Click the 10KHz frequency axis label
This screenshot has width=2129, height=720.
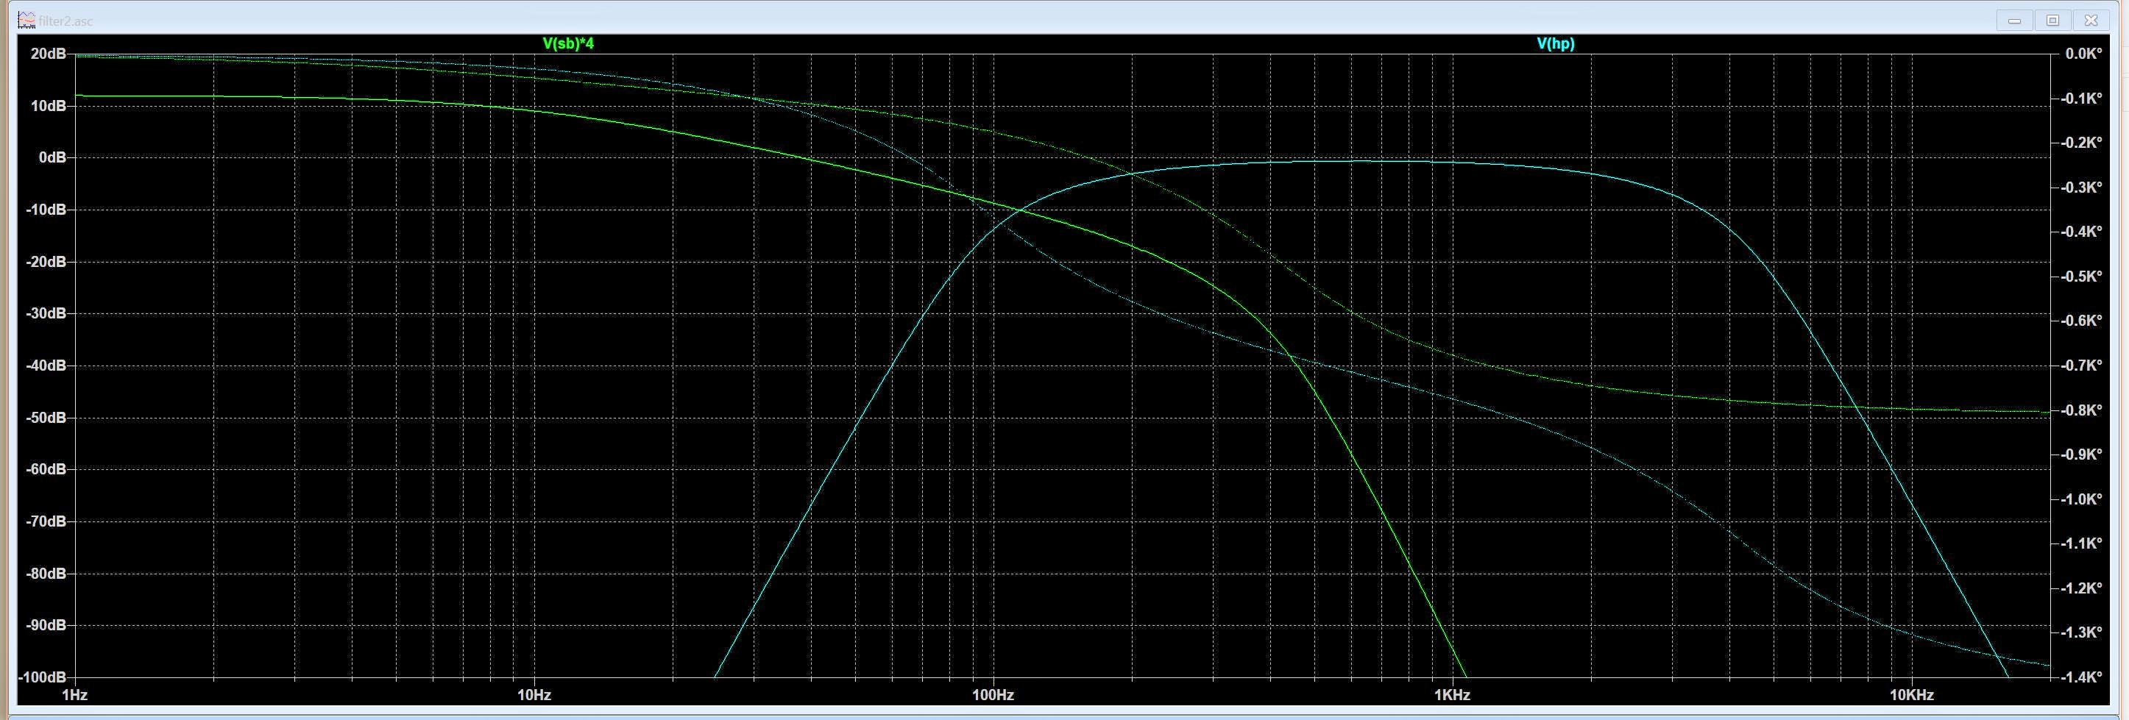pyautogui.click(x=1911, y=695)
